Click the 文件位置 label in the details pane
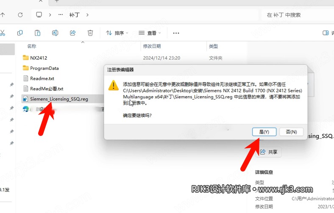The width and height of the screenshot is (334, 213). (x=264, y=199)
